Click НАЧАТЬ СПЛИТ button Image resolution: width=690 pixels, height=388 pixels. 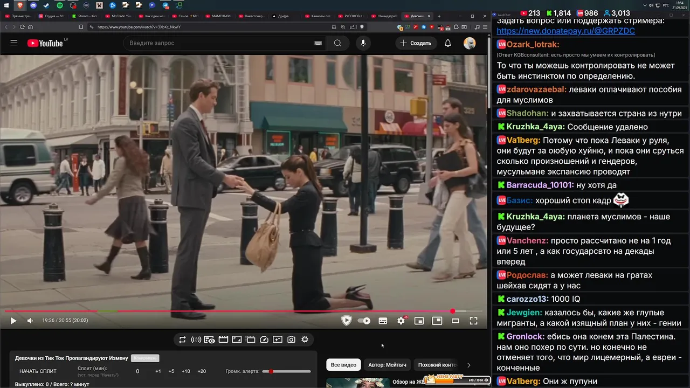point(38,371)
